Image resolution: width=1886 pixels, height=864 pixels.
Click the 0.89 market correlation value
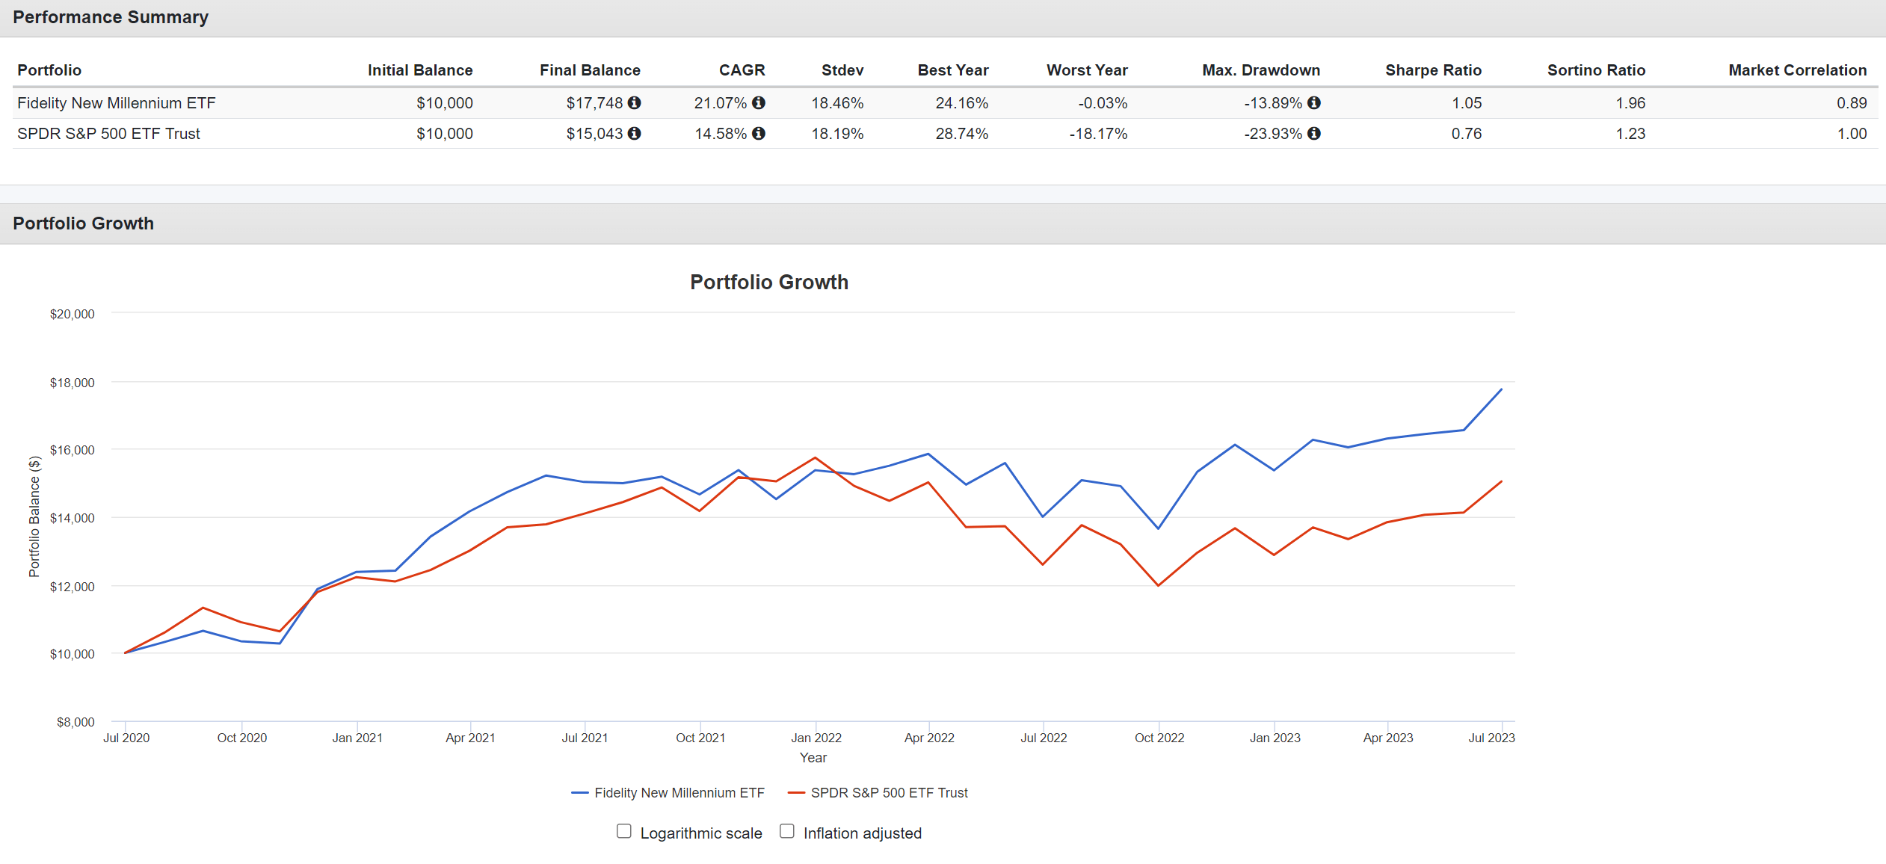point(1852,103)
